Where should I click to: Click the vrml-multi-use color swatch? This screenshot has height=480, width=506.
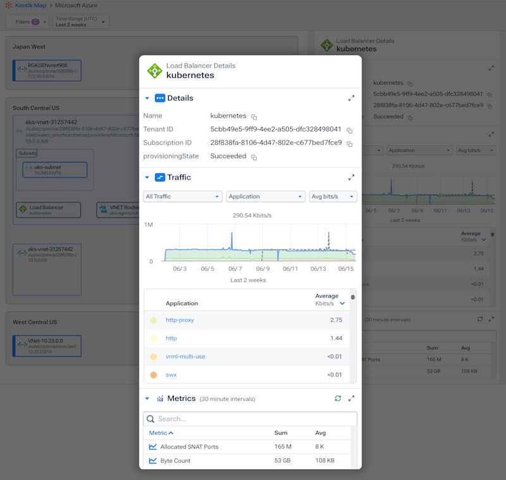154,357
